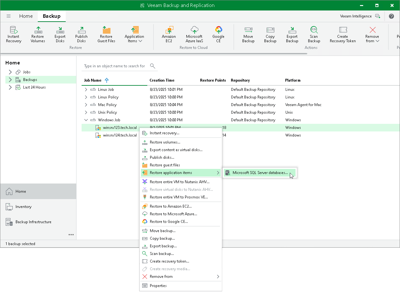Sort by Job Name column header
The image size is (400, 294).
(93, 80)
